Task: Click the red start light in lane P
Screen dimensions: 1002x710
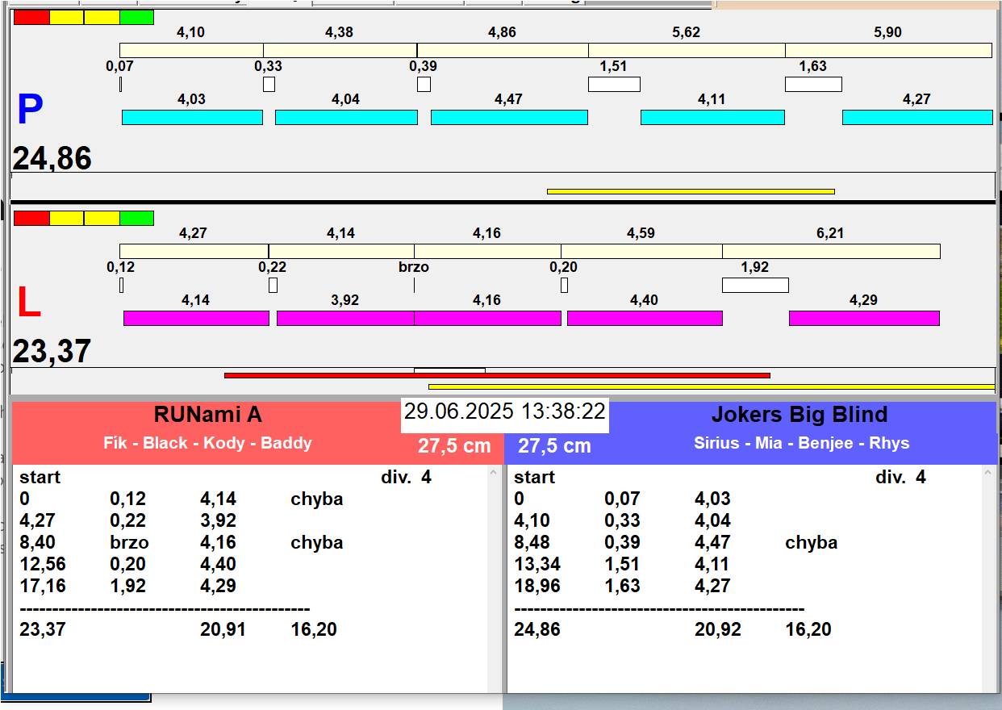Action: point(31,17)
